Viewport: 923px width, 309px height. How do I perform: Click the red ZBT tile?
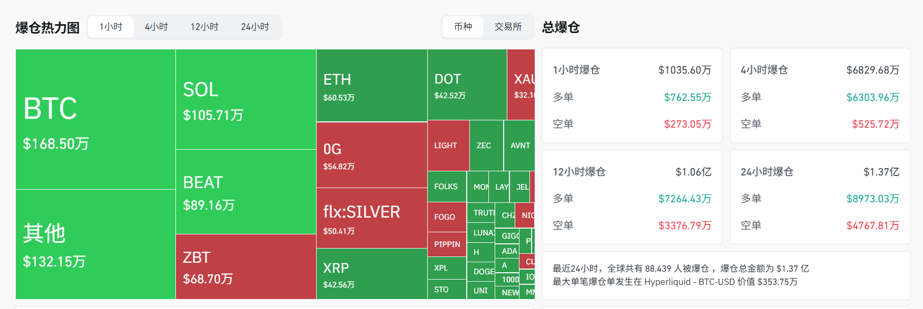coord(246,266)
